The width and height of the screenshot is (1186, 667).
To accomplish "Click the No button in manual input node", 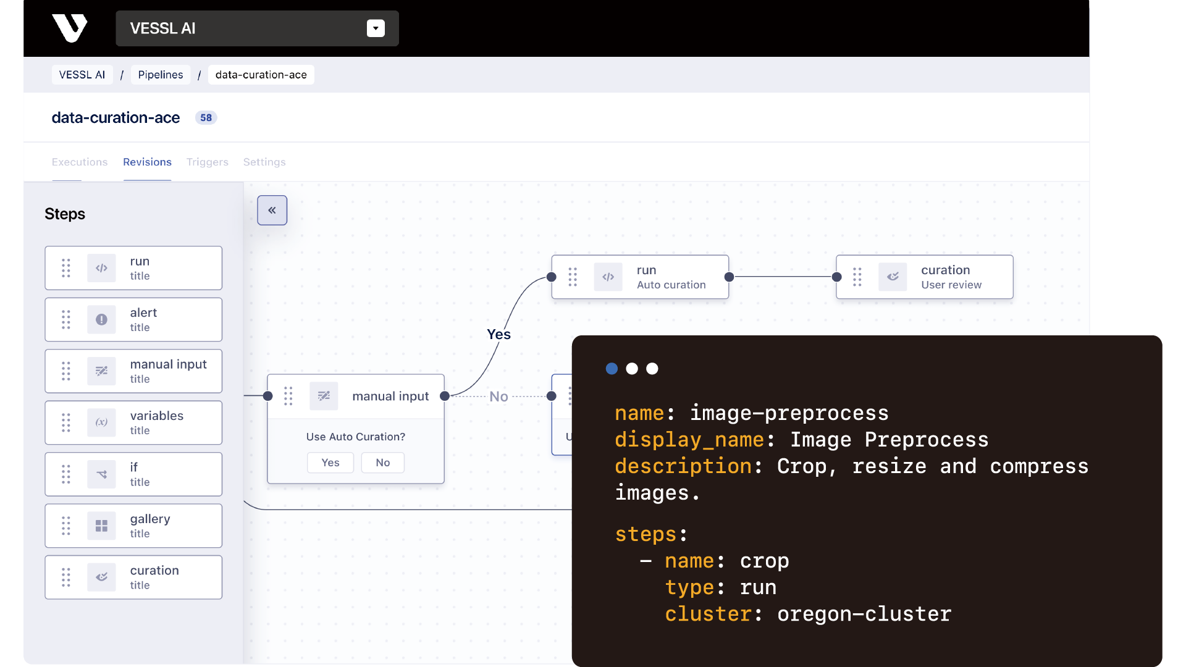I will tap(383, 463).
